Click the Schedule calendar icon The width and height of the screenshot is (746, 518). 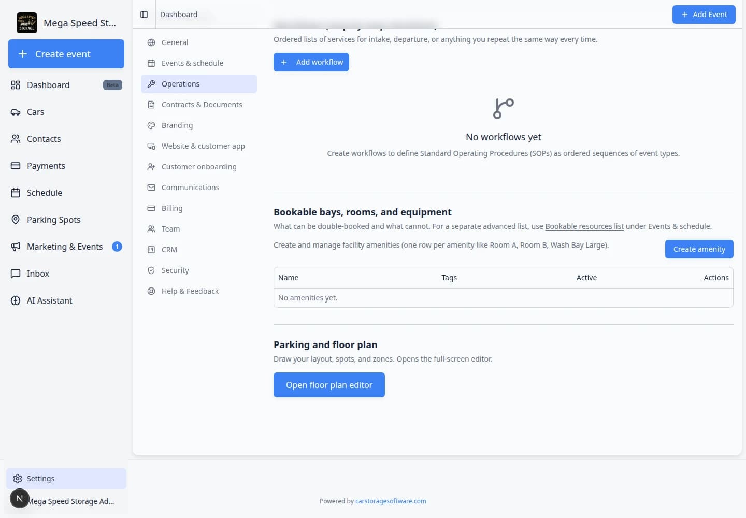click(16, 193)
